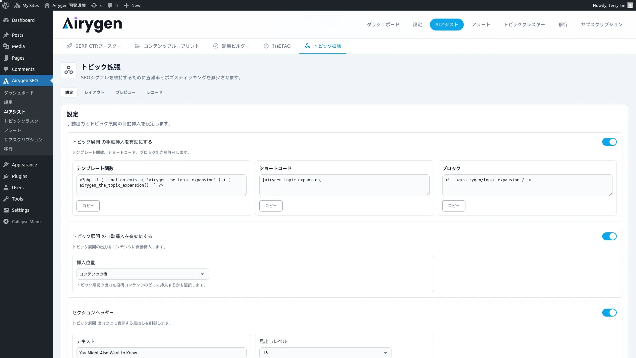636x358 pixels.
Task: Click the Collapse Menu arrow icon
Action: click(6, 221)
